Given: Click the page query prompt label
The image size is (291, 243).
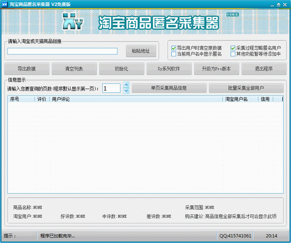Looking at the screenshot, I should coord(53,89).
